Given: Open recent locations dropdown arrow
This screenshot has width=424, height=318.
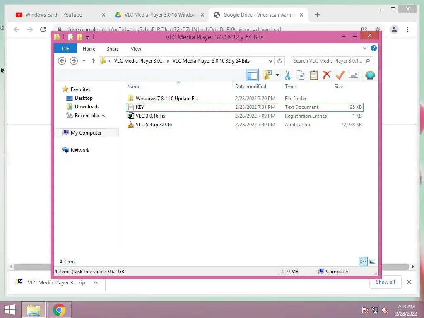Looking at the screenshot, I should click(x=84, y=61).
